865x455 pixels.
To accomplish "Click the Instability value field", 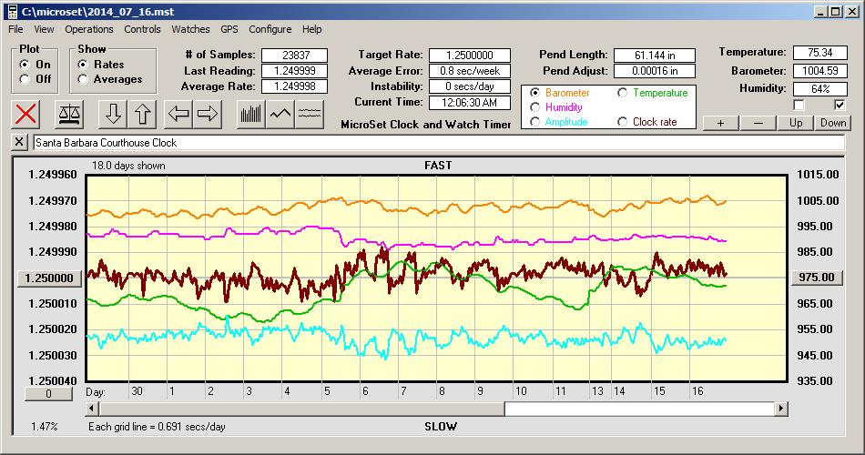I will [x=470, y=86].
